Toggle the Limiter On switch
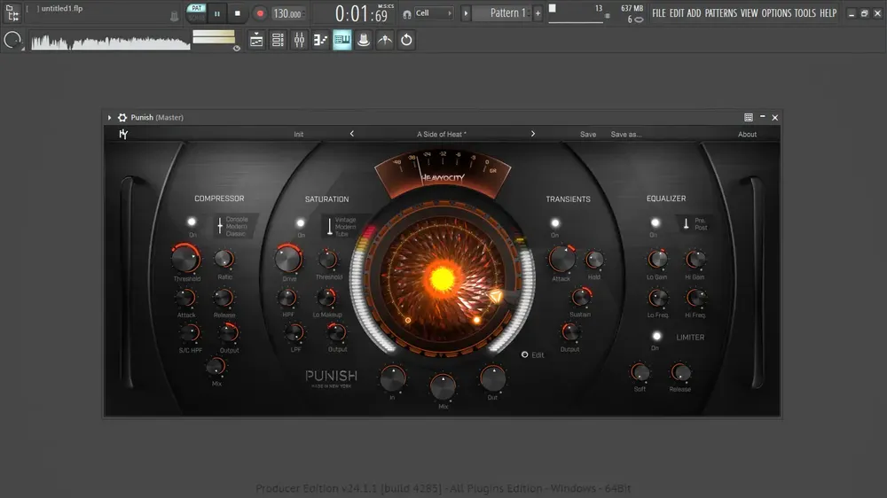 pos(656,337)
